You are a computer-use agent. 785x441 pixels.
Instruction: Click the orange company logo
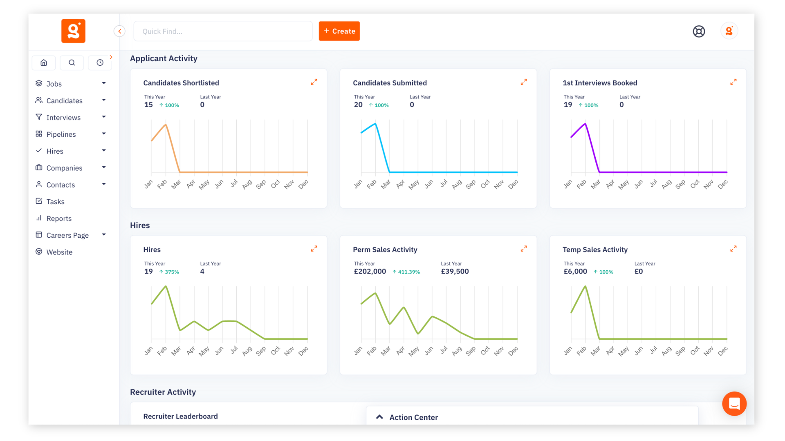(x=73, y=31)
